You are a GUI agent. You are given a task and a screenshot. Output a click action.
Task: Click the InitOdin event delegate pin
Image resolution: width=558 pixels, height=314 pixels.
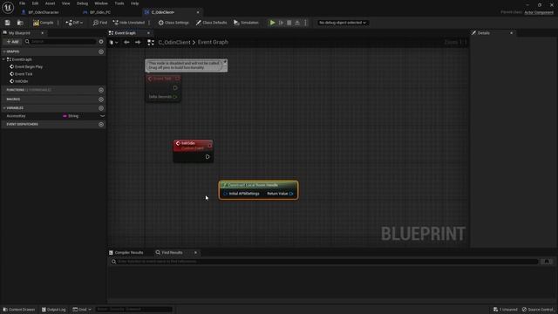point(209,146)
